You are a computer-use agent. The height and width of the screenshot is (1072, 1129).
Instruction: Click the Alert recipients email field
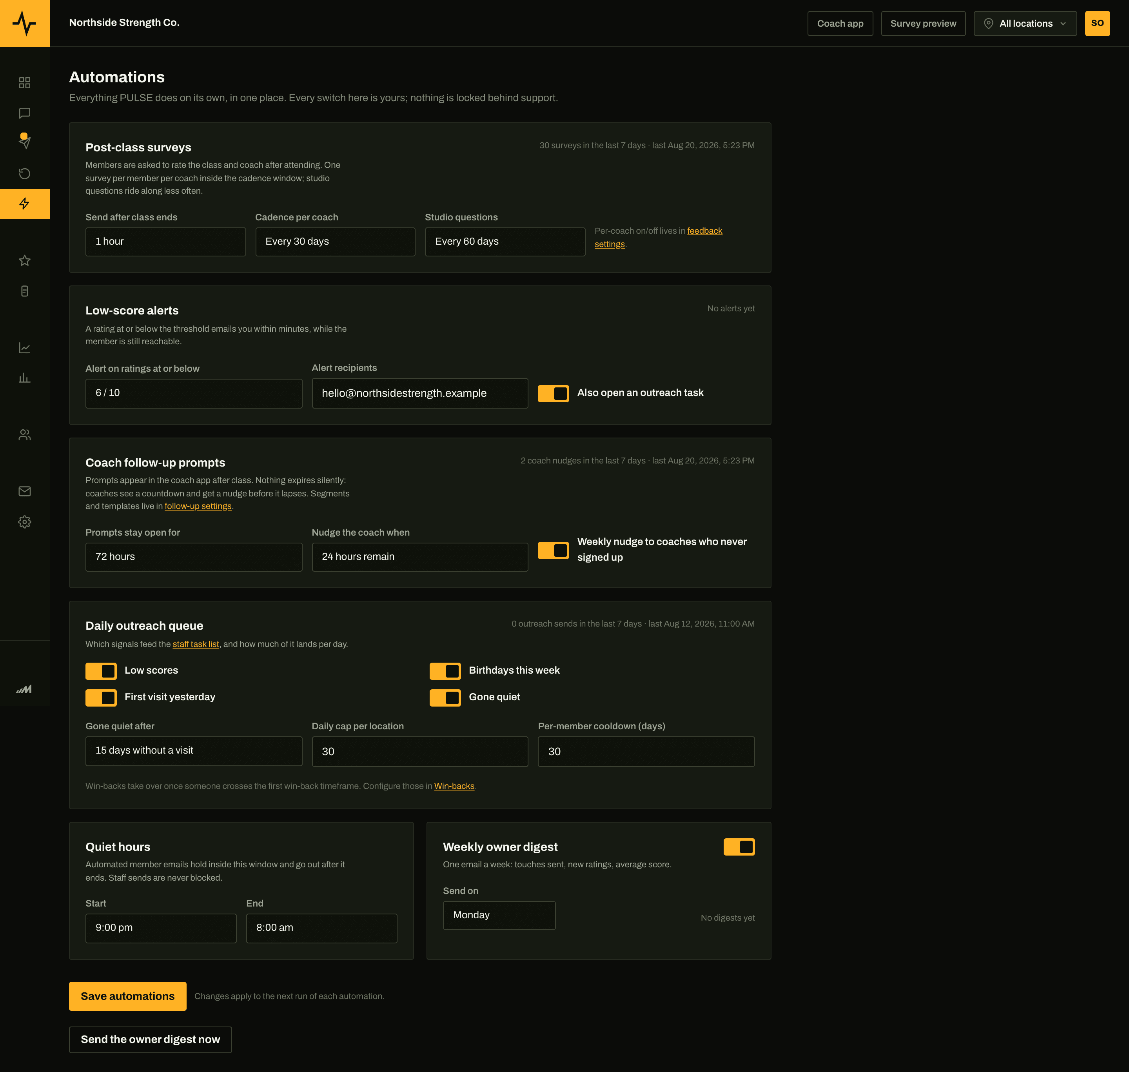420,393
